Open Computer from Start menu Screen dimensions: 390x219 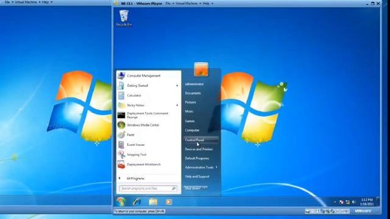pos(193,130)
